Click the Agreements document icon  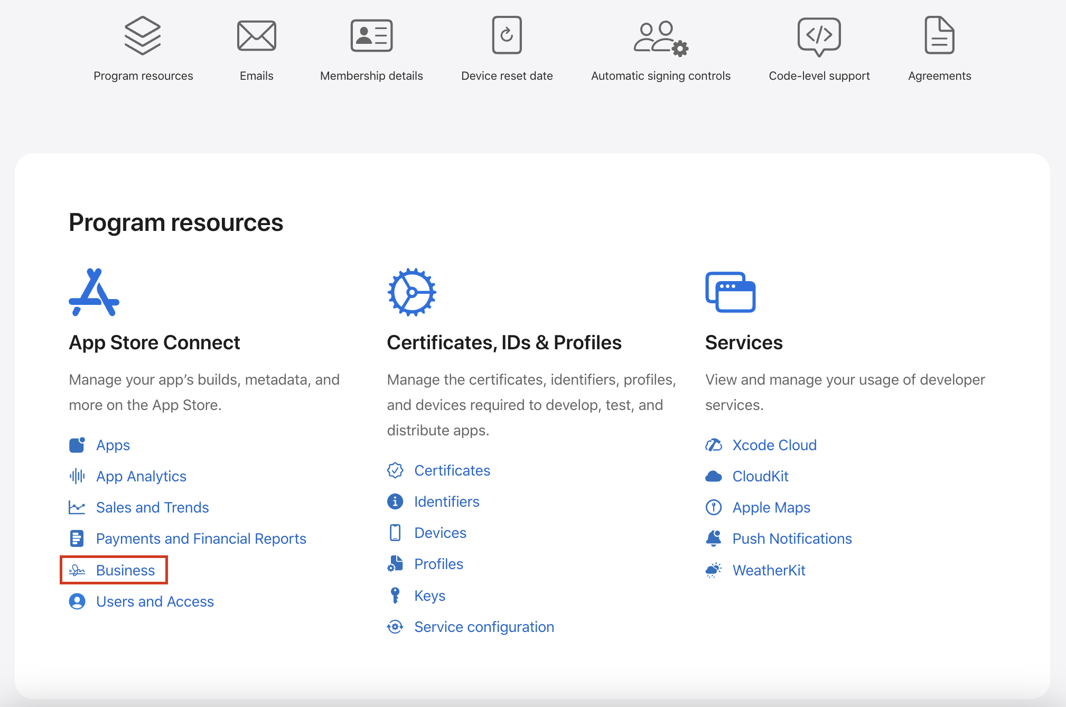[939, 35]
